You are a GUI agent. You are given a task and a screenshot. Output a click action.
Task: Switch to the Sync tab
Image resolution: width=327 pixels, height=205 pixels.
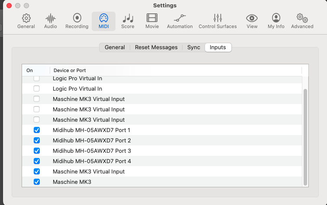pos(193,47)
